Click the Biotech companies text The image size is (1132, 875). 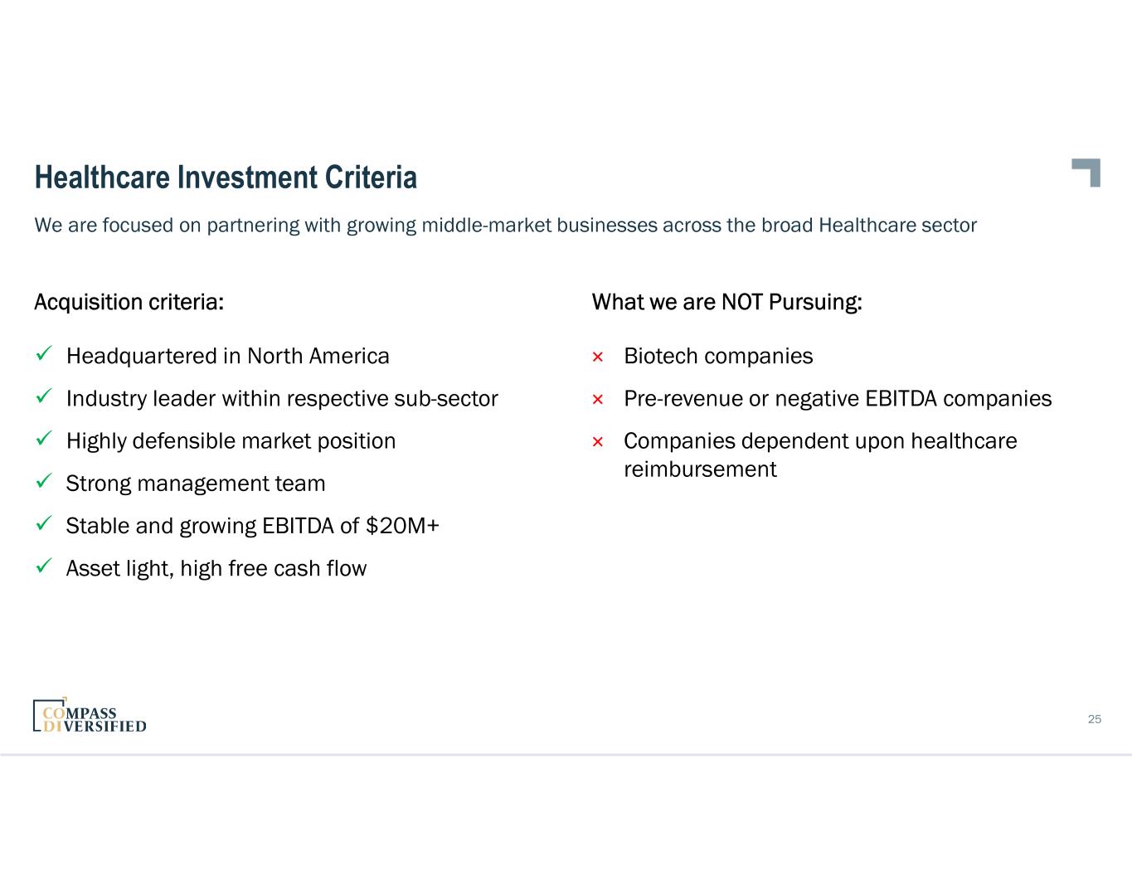pyautogui.click(x=718, y=357)
